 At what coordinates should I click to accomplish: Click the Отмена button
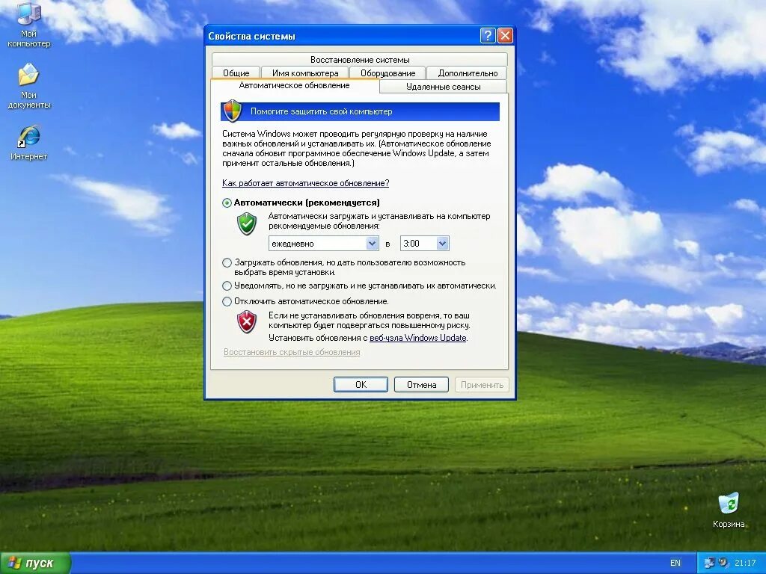[421, 385]
